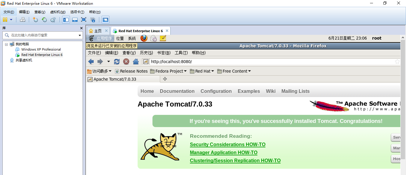406x175 pixels.
Task: Toggle the thumbnail bar view
Action: 75,20
